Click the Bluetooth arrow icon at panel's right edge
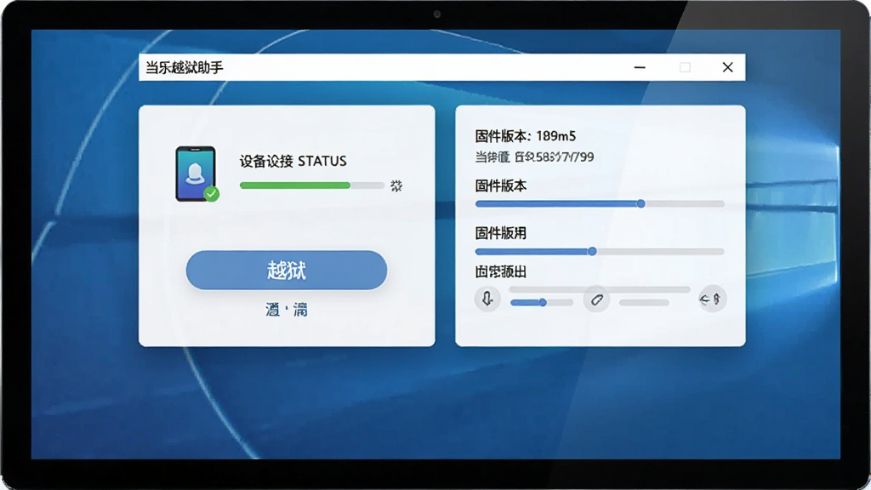This screenshot has width=871, height=490. 712,299
